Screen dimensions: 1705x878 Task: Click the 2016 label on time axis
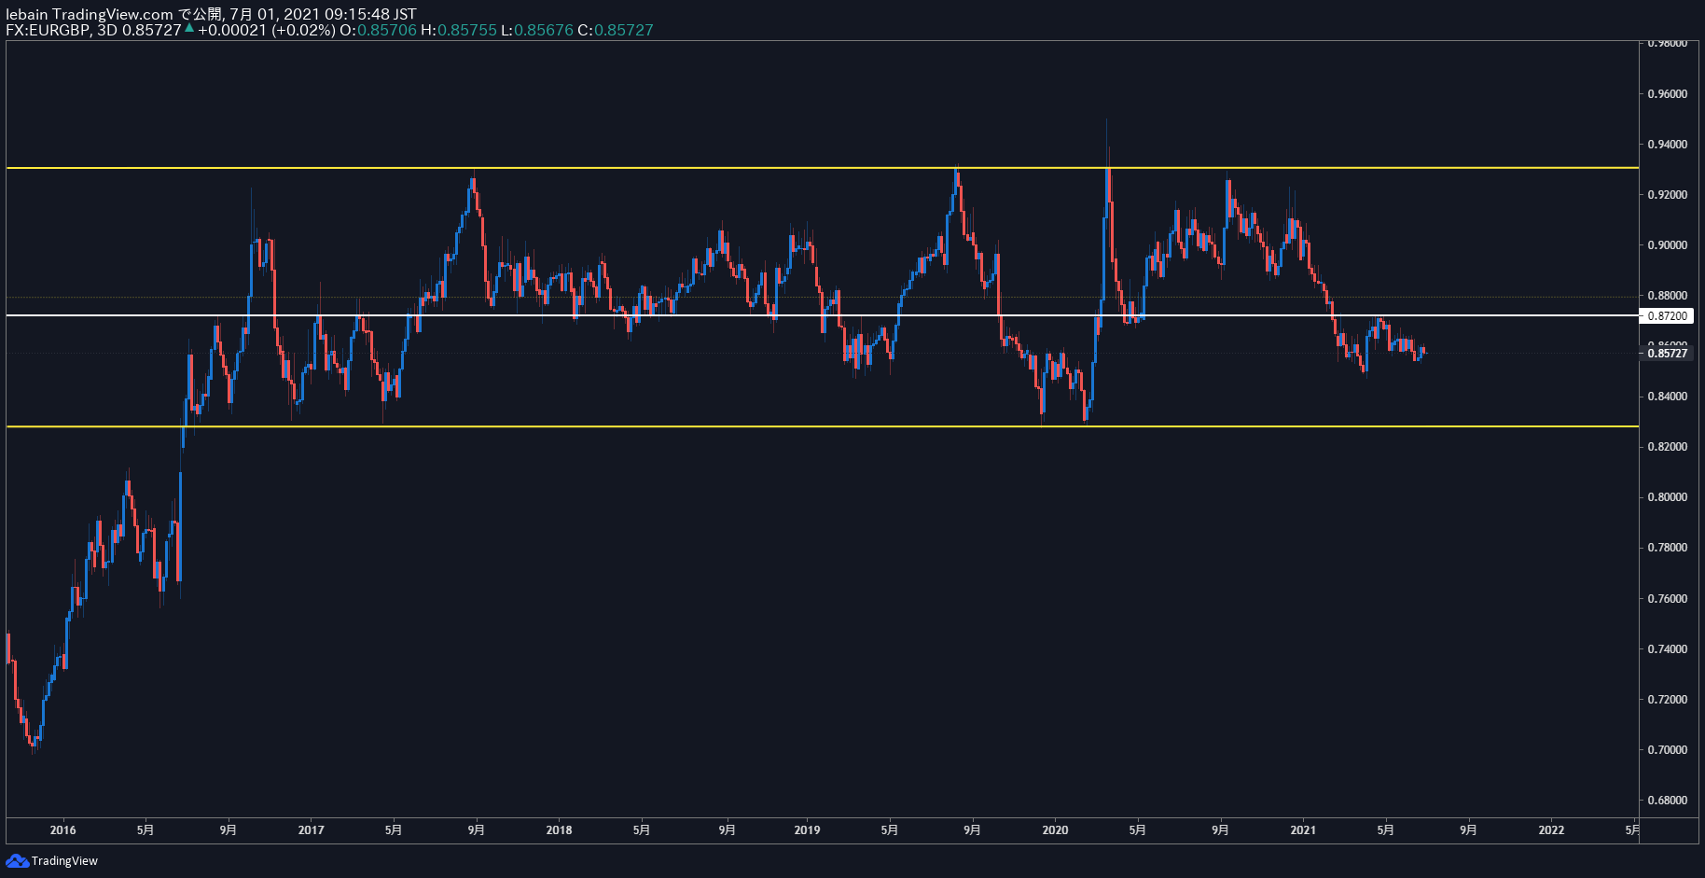point(62,830)
